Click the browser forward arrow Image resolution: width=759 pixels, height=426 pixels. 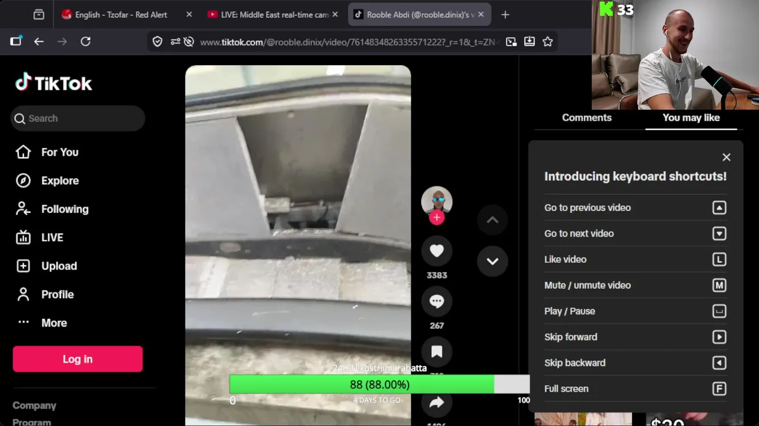point(62,41)
